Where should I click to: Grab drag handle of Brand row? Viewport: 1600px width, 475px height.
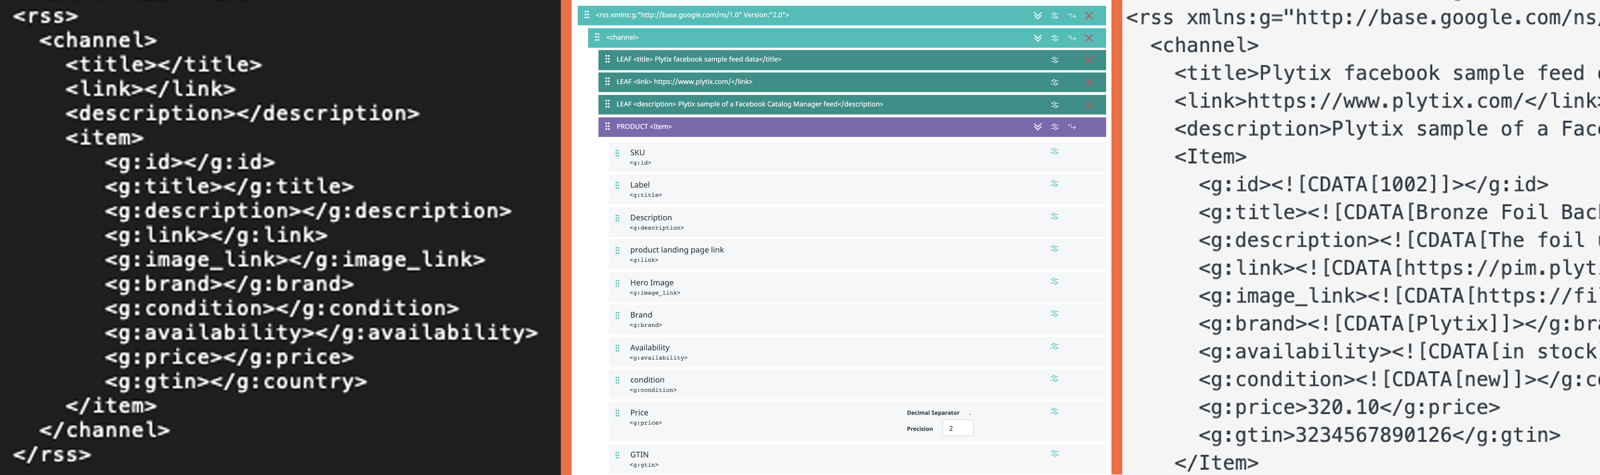coord(617,316)
